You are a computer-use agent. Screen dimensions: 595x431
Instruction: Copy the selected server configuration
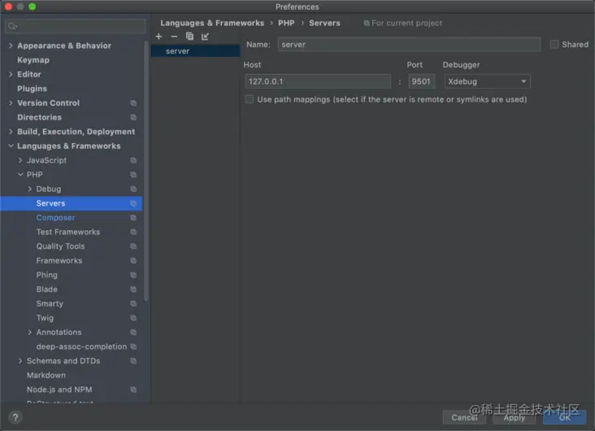tap(189, 37)
